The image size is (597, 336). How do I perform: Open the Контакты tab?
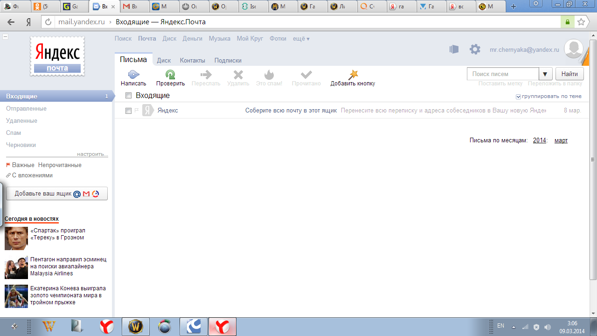(x=193, y=60)
